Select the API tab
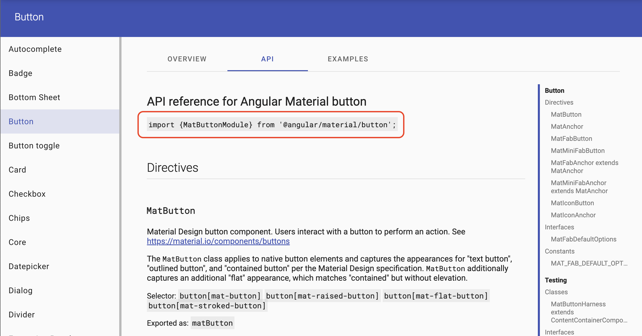This screenshot has height=336, width=642. pos(267,59)
